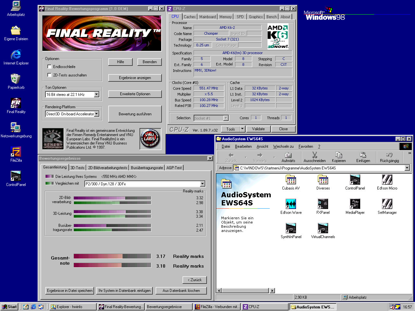Switch to CPU-Z Caches tab
This screenshot has height=311, width=415.
190,17
